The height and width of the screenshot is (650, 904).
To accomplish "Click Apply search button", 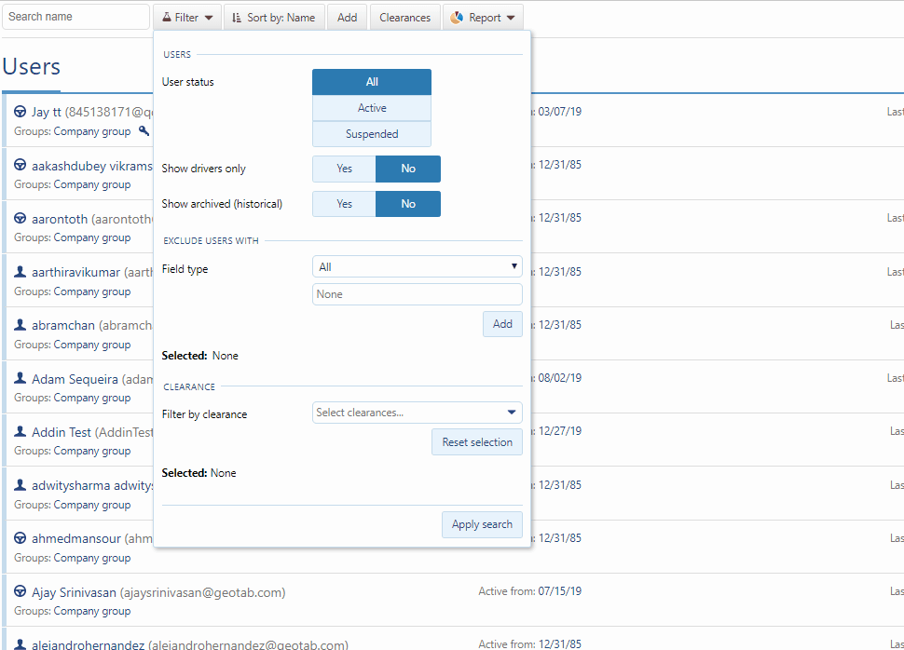I will [x=482, y=524].
